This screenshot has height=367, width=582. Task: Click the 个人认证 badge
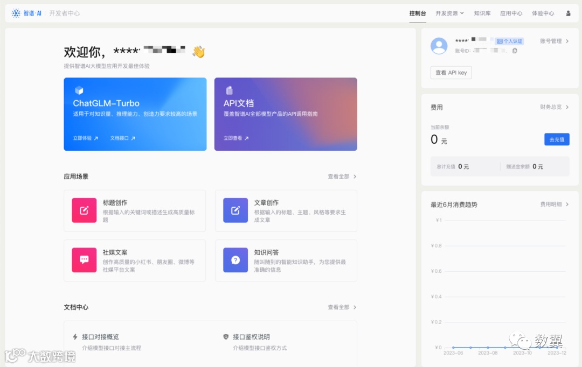[509, 41]
